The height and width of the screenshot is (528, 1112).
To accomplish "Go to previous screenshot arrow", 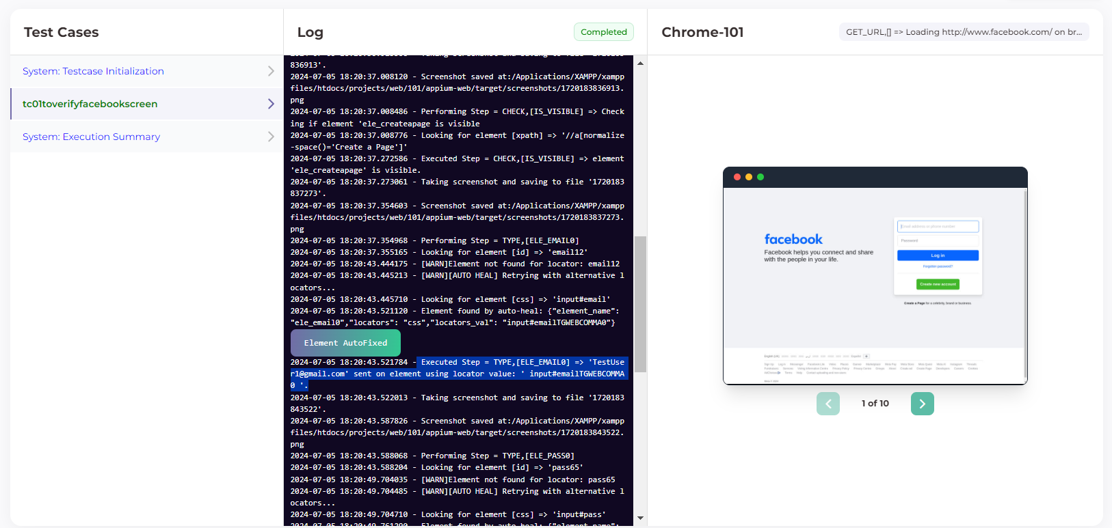I will [x=828, y=404].
